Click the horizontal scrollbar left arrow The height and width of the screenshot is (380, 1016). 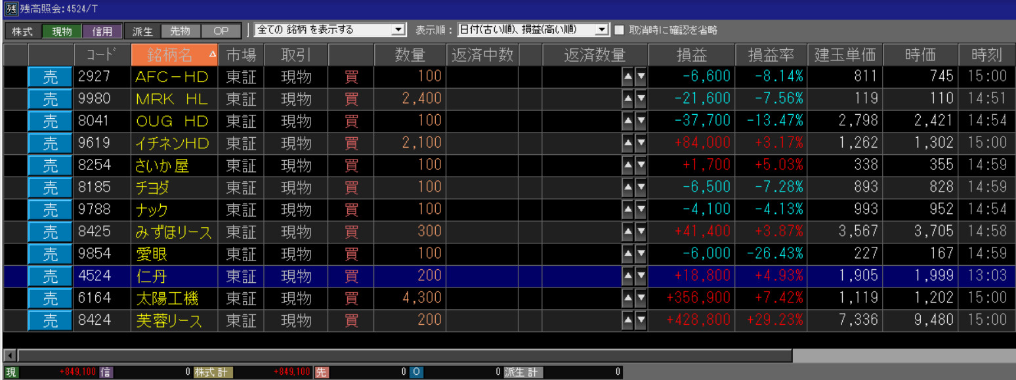(10, 355)
